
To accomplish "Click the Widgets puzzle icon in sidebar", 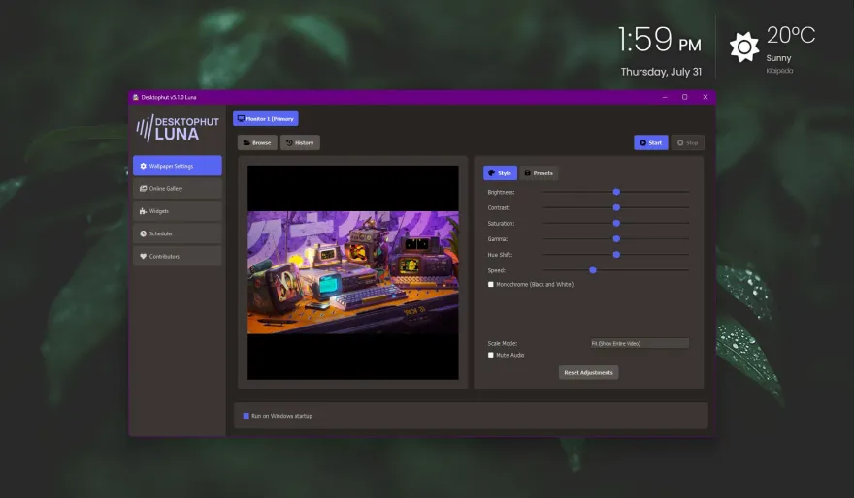I will (144, 211).
